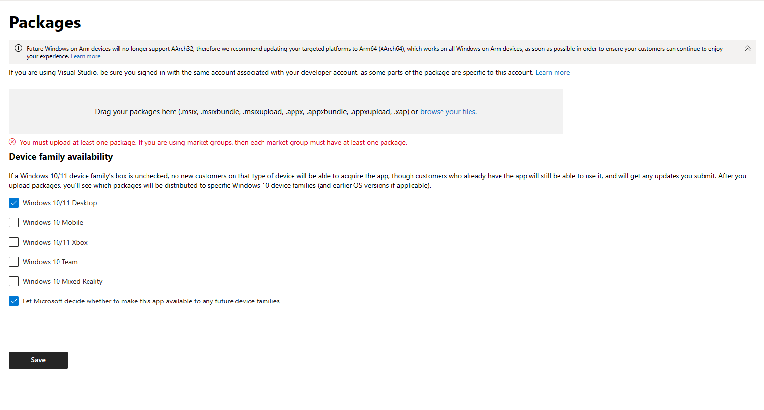This screenshot has height=410, width=764.
Task: Click the red upload-required error message
Action: pyautogui.click(x=213, y=142)
